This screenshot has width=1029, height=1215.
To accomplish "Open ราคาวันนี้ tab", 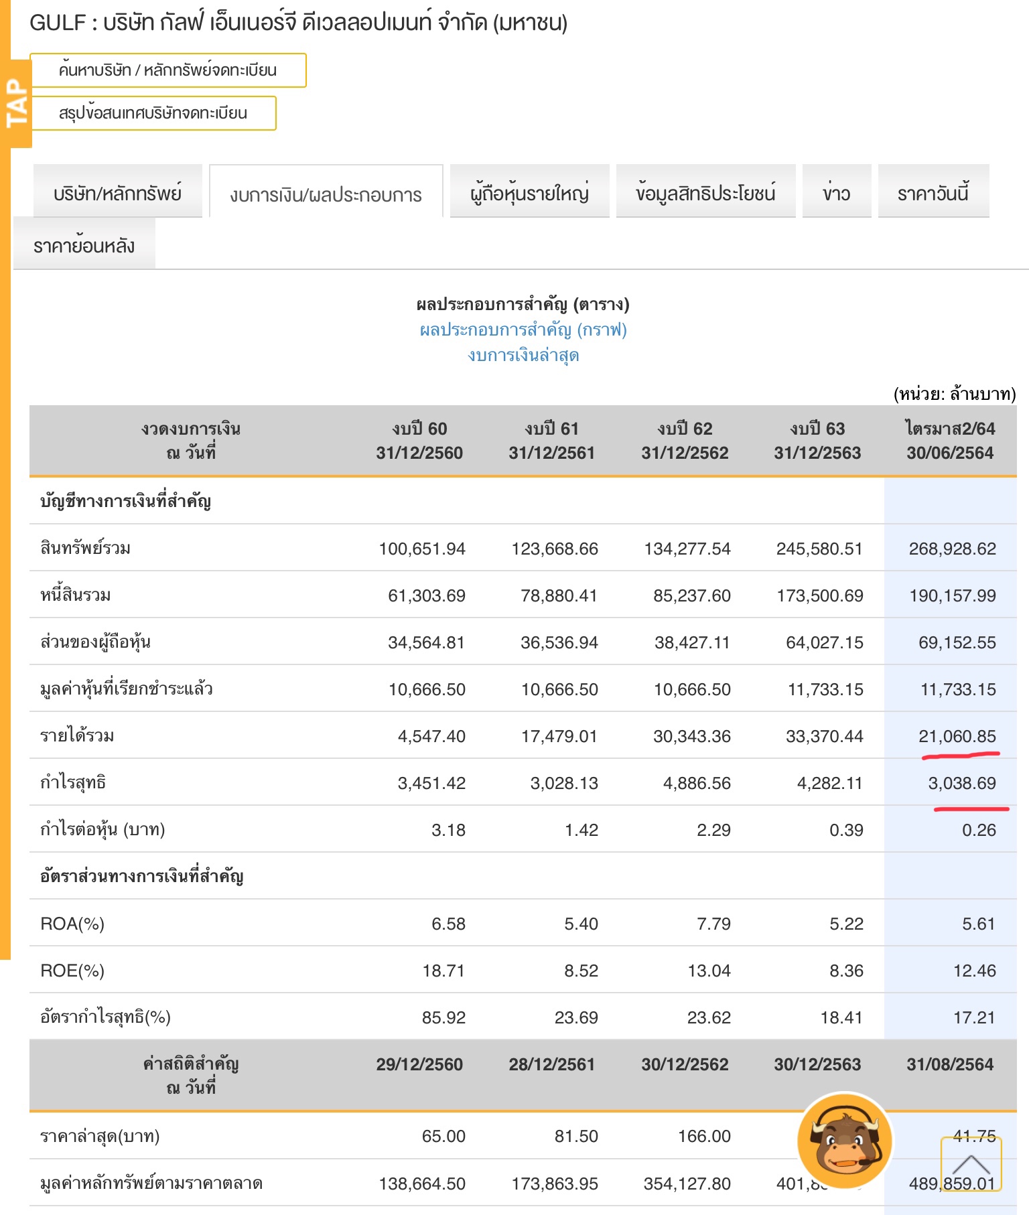I will coord(933,193).
